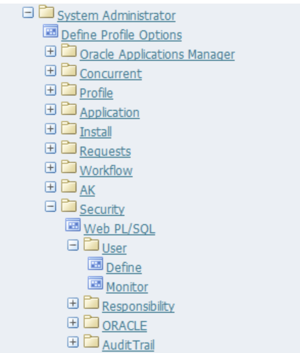
Task: Open the Define Profile Options link
Action: click(121, 35)
